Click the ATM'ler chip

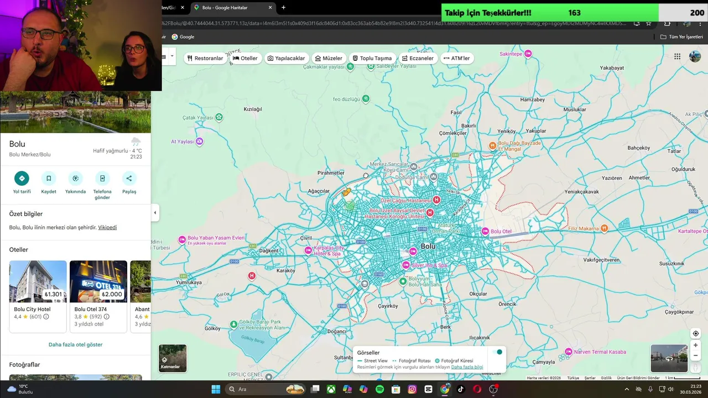tap(456, 58)
